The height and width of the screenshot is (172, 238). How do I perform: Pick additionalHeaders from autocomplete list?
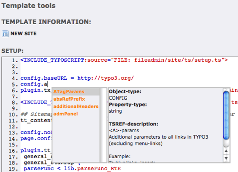pos(76,106)
